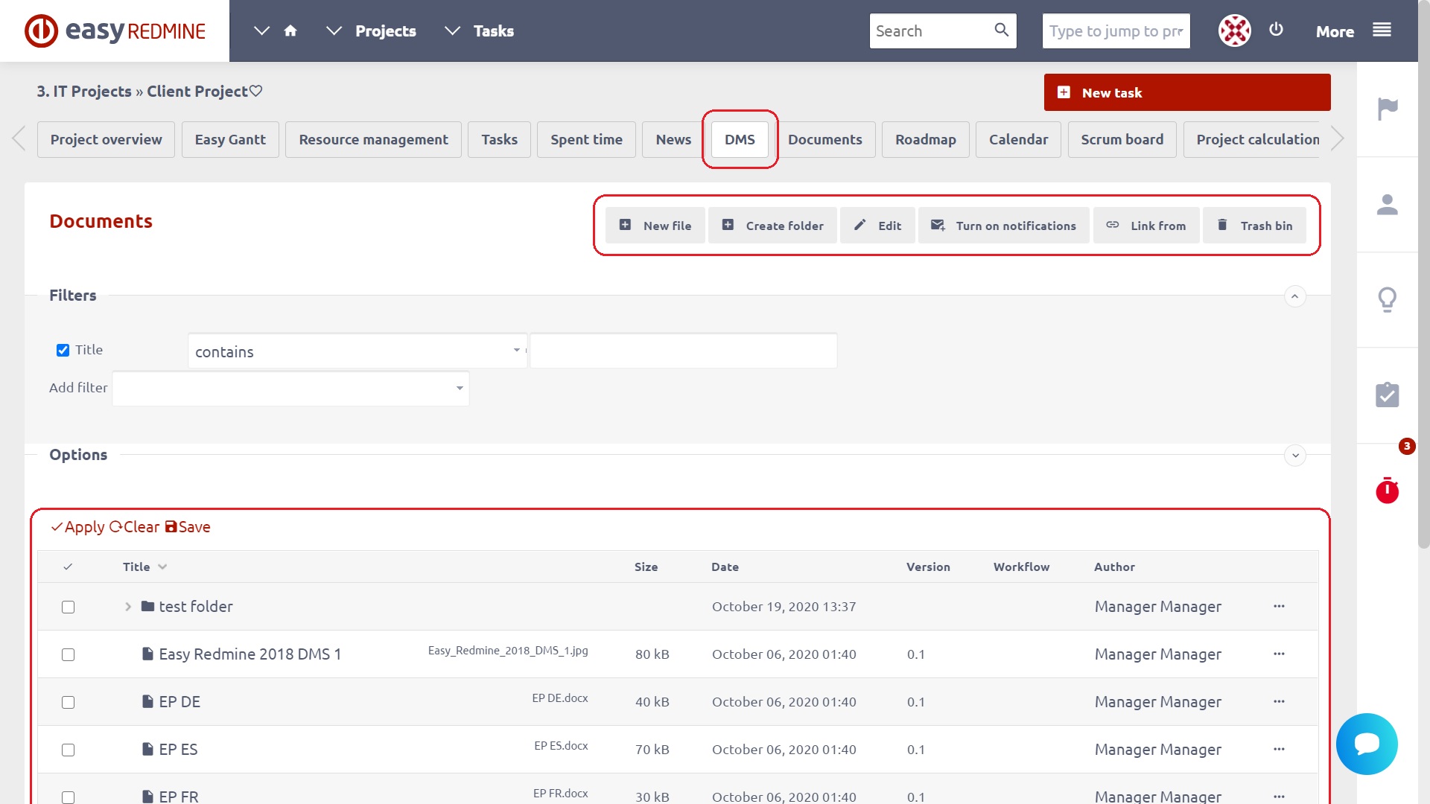The image size is (1430, 804).
Task: Open the IT Projects breadcrumb link
Action: pos(84,91)
